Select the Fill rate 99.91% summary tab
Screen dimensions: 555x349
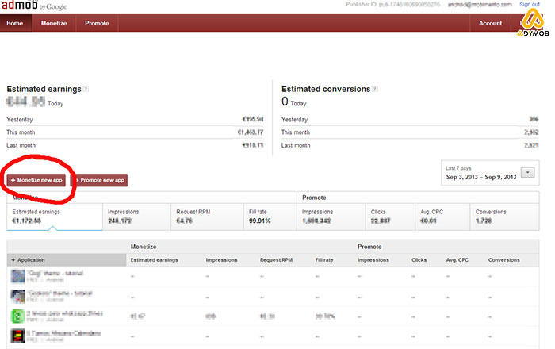coord(270,217)
